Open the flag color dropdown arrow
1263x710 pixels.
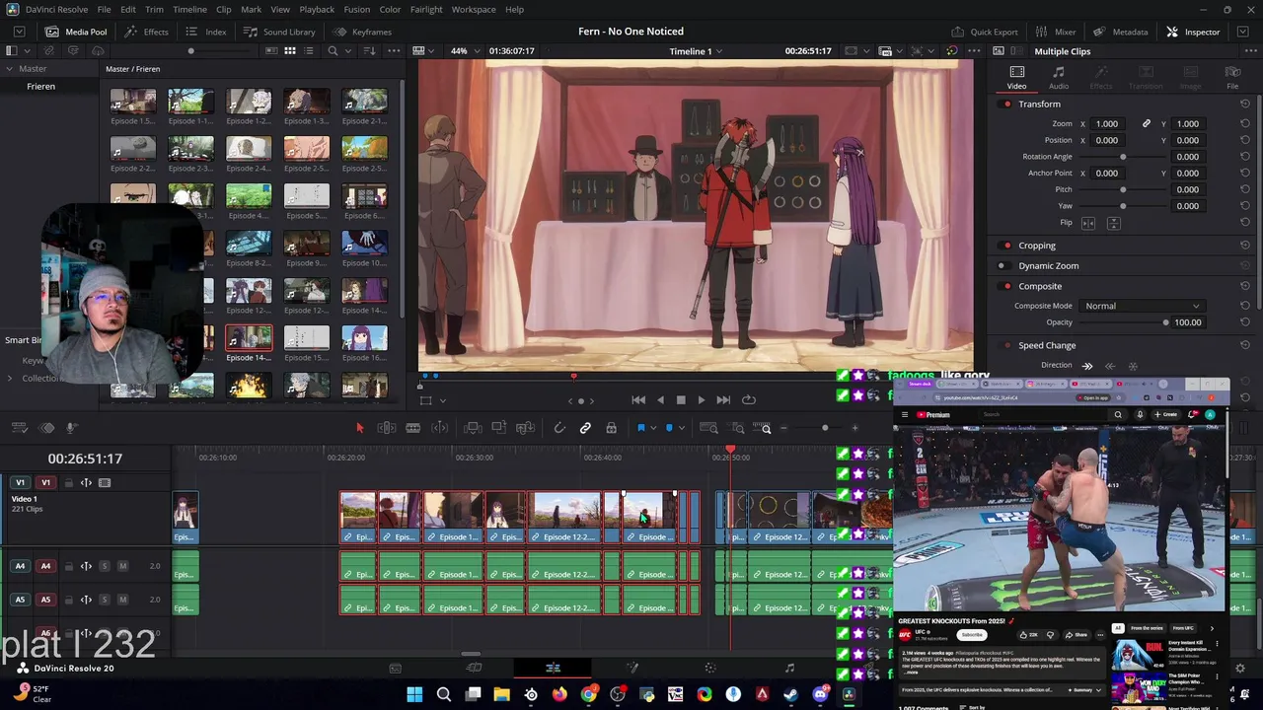[653, 428]
